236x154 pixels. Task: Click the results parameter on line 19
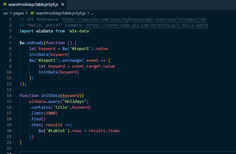(x=54, y=125)
